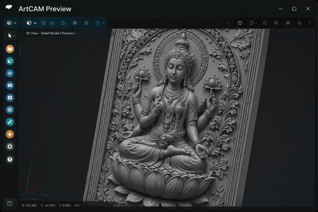The image size is (318, 212).
Task: Click the Z: 0.000 coordinate readout
Action: click(65, 205)
